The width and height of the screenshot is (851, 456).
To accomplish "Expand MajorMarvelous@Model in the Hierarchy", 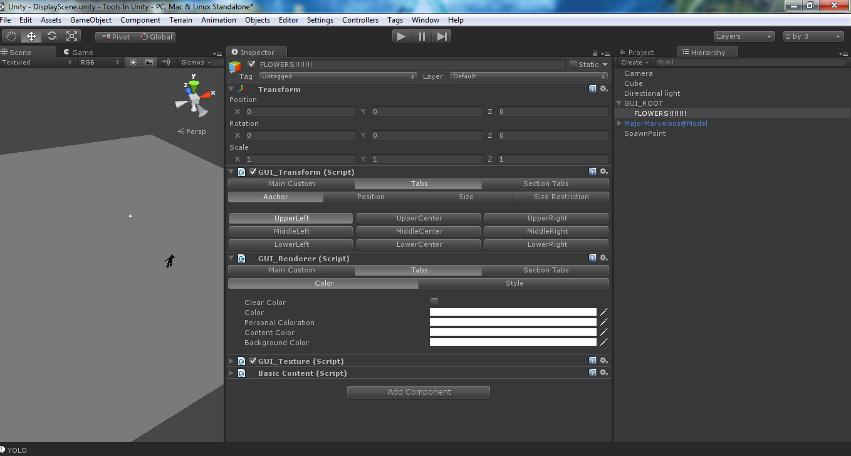I will [x=619, y=123].
